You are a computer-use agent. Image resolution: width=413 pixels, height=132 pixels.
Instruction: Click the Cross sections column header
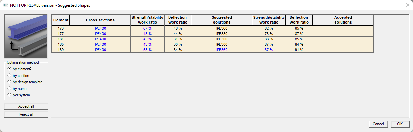point(100,20)
